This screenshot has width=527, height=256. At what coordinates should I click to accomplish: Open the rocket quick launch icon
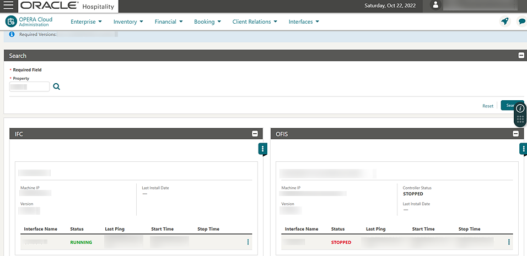pos(504,21)
